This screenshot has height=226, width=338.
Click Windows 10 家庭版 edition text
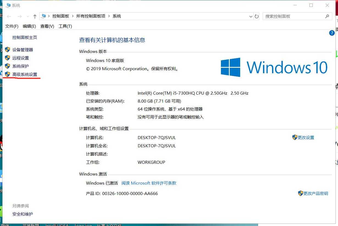105,61
